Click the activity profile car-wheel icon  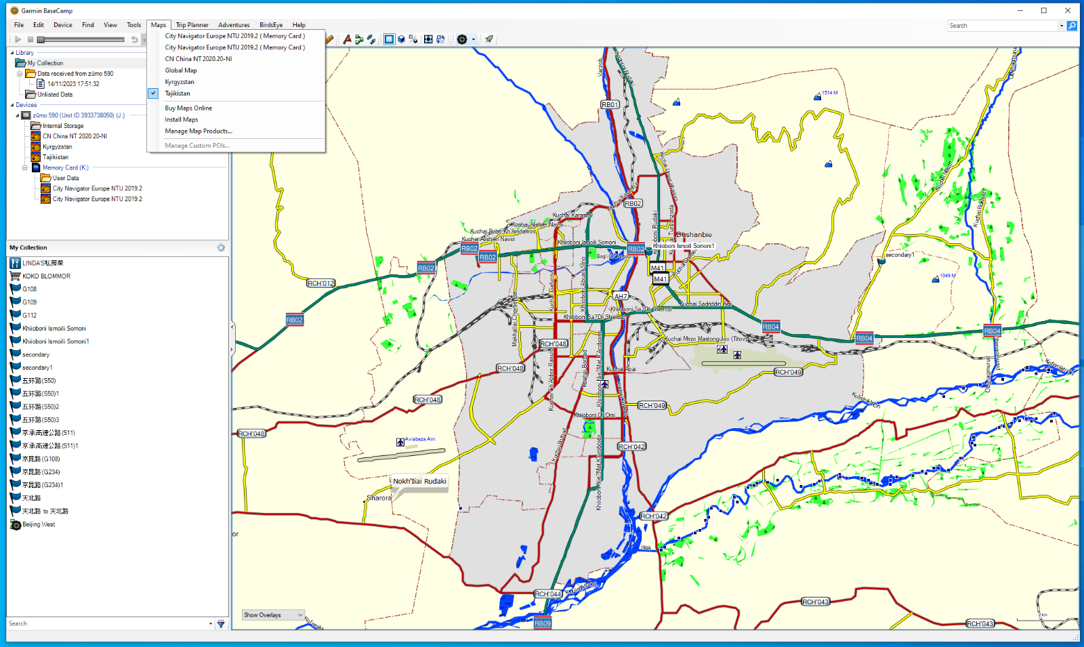tap(462, 39)
